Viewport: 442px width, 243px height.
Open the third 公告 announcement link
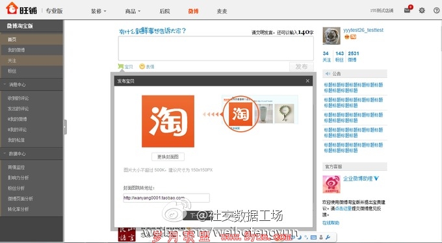(x=353, y=118)
